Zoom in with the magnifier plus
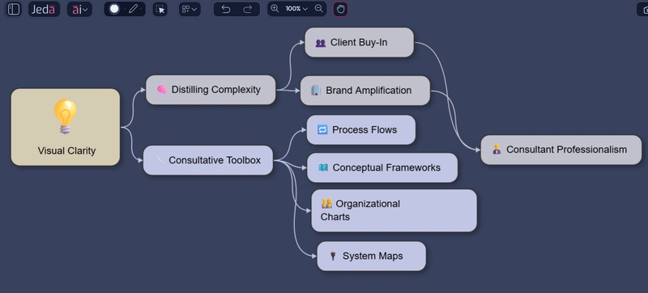Screen dimensions: 648x293 coord(275,9)
